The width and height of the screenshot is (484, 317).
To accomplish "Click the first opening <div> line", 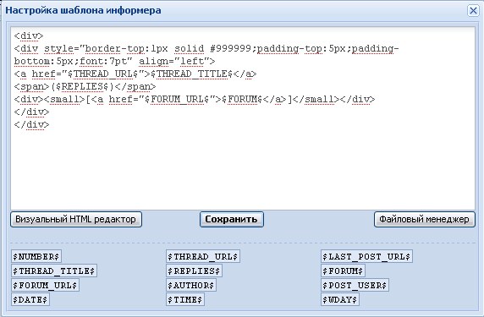I will [29, 36].
